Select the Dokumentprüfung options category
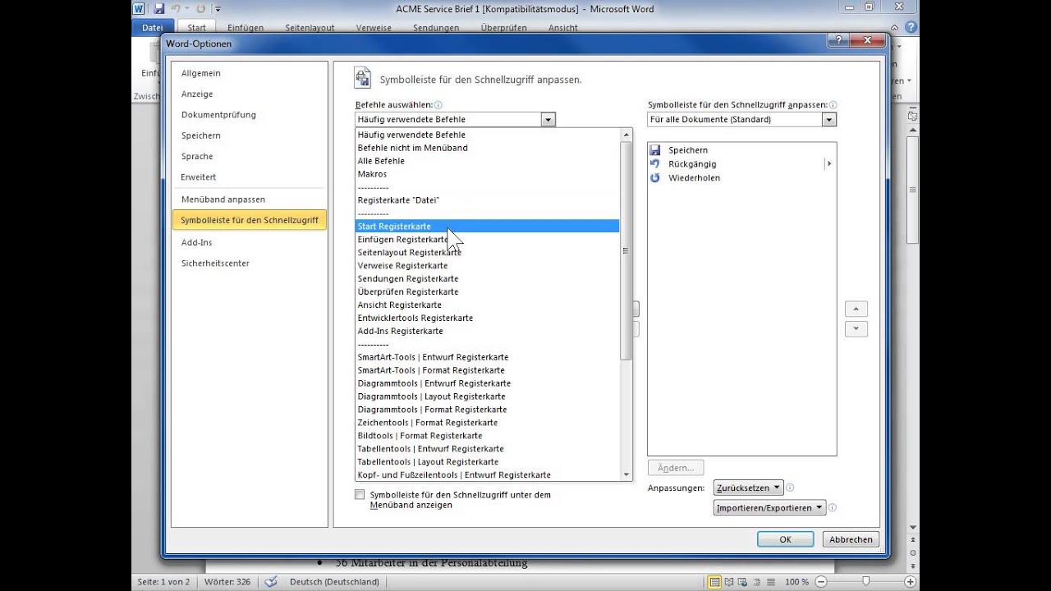 click(x=218, y=115)
